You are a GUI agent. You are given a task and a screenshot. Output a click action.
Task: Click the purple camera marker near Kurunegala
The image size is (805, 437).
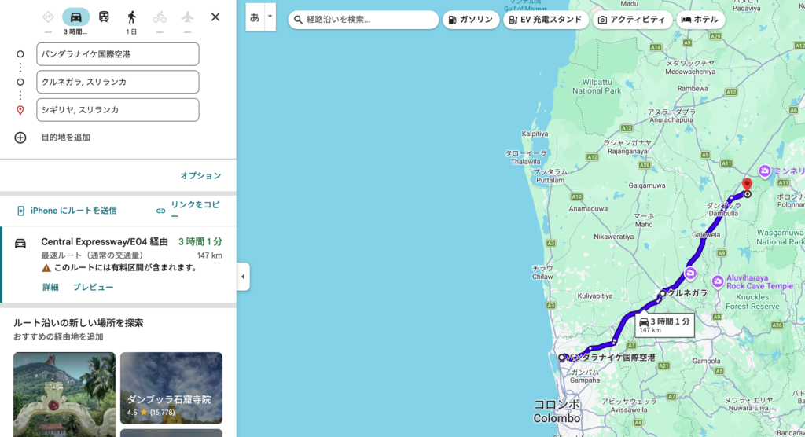point(690,274)
